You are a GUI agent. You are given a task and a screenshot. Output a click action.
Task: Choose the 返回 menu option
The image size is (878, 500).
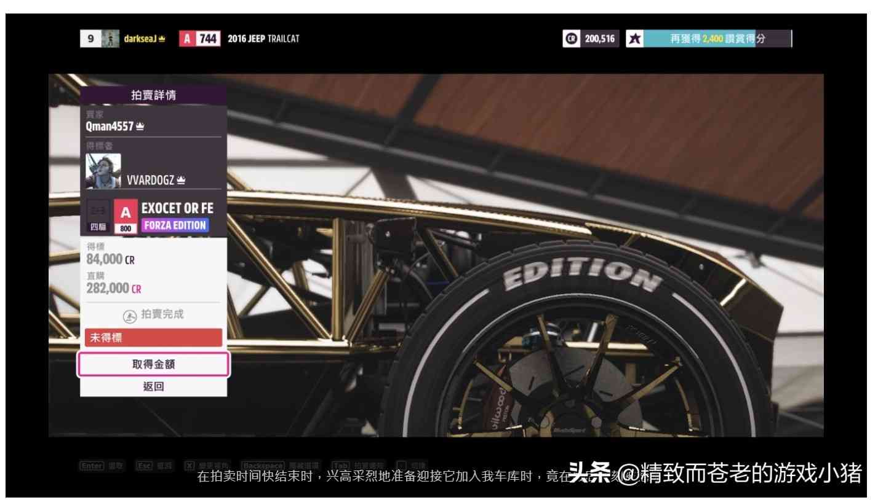pos(153,387)
